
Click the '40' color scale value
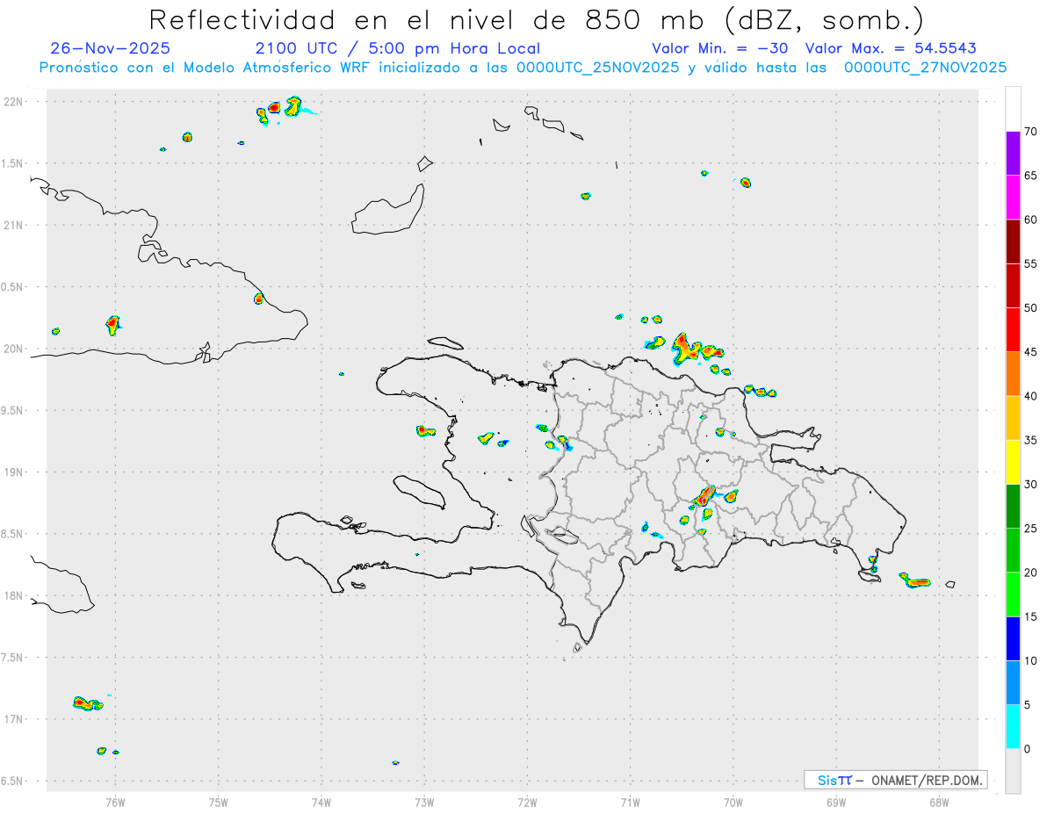pos(1030,396)
